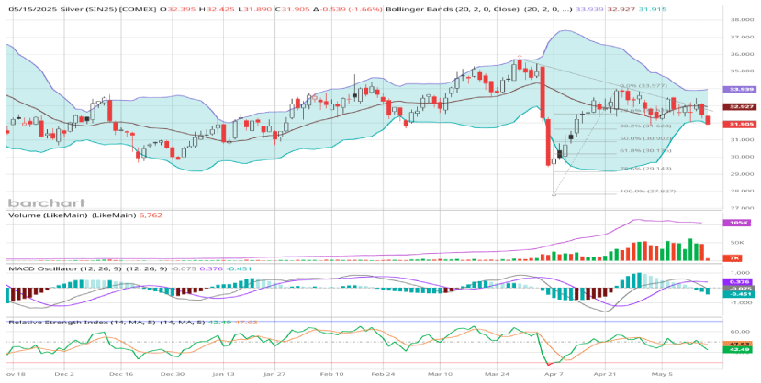Screen dimensions: 761x383
Task: Select the MACD Oscillator (12, 26, 9) label
Action: coord(62,269)
